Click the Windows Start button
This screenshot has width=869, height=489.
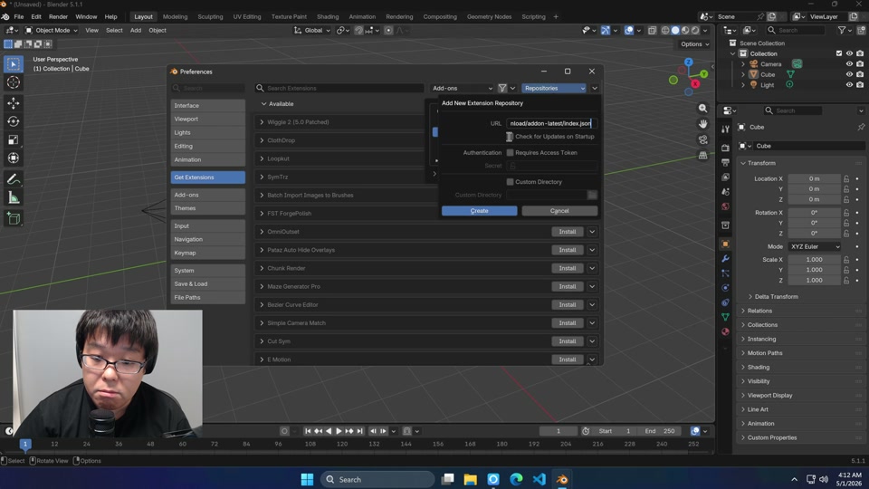pyautogui.click(x=307, y=480)
